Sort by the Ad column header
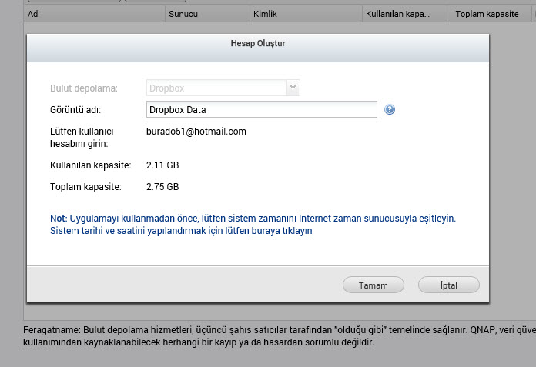The image size is (536, 367). click(x=95, y=14)
